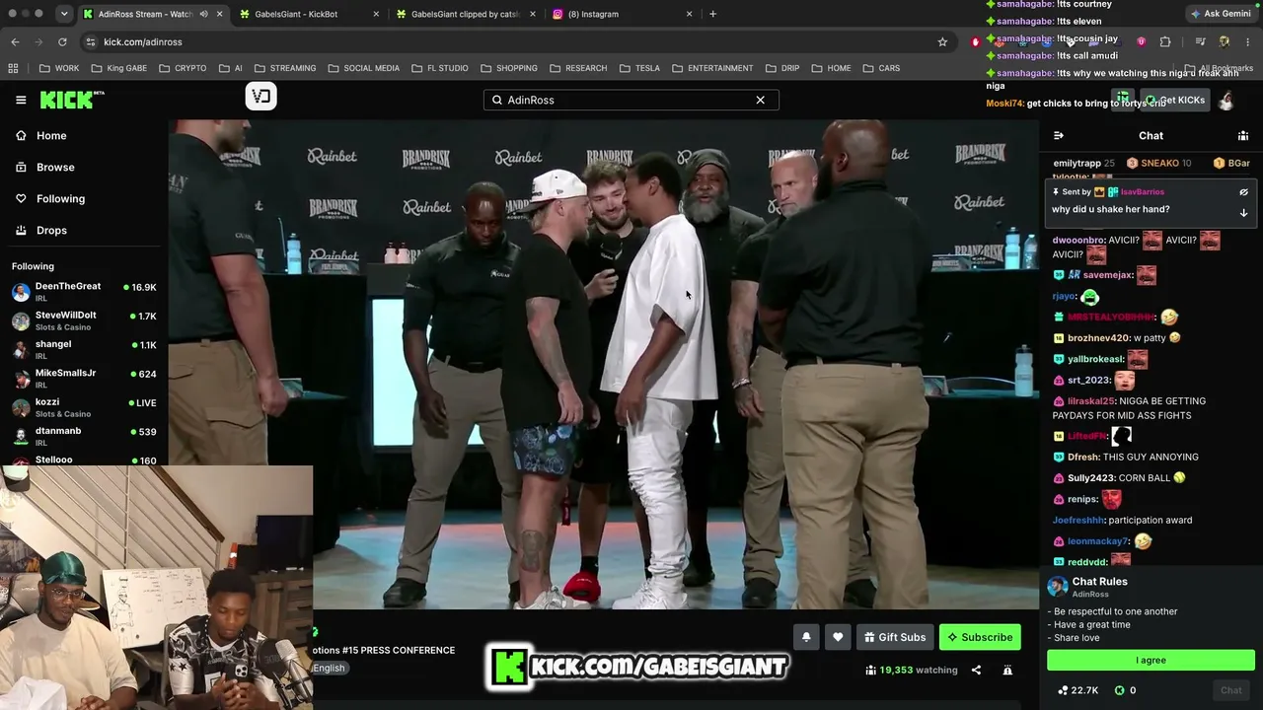
Task: Click the kick.com/adinross address bar
Action: 513,41
